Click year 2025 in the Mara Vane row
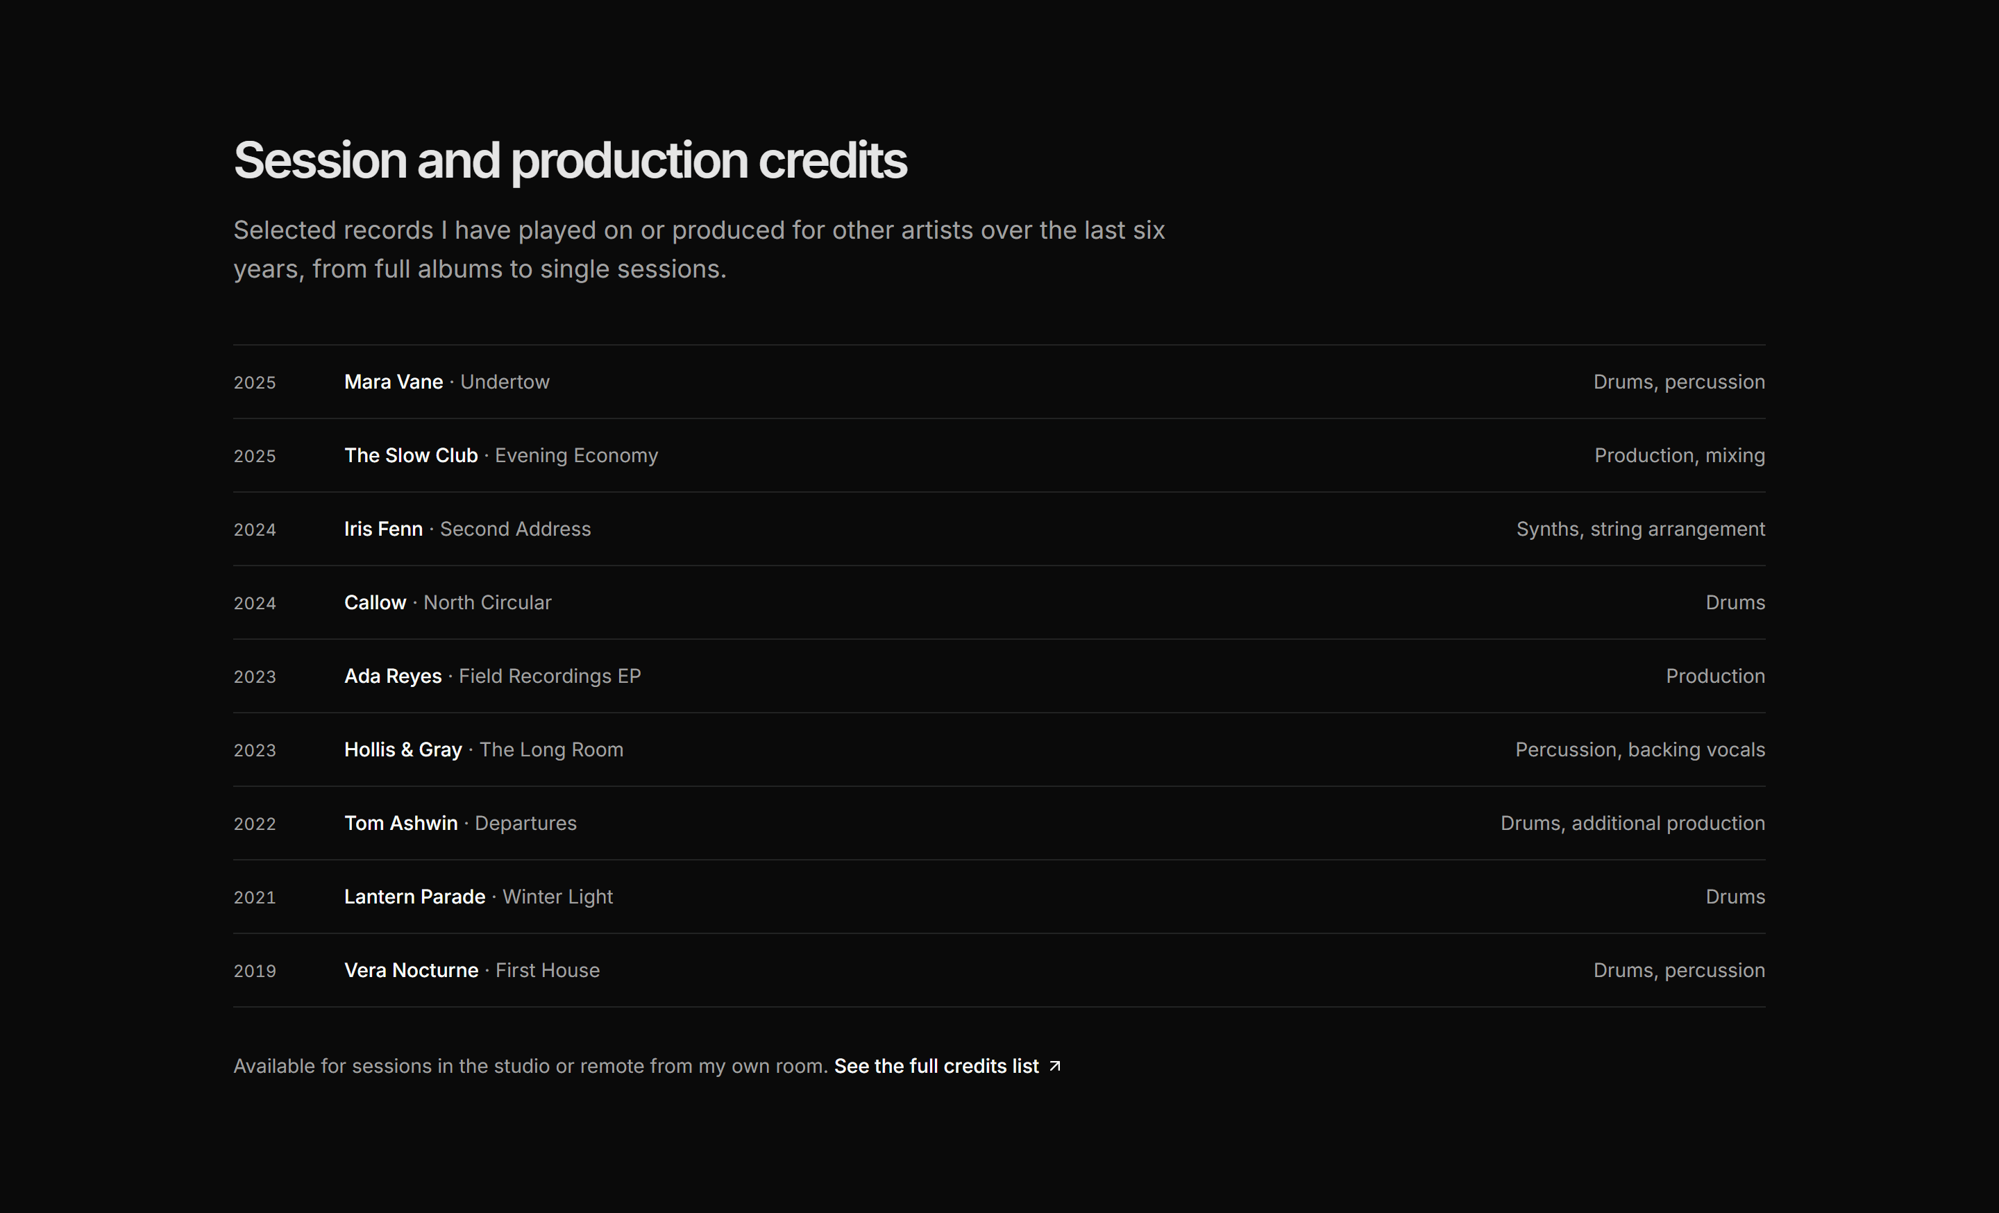This screenshot has width=1999, height=1213. click(255, 383)
